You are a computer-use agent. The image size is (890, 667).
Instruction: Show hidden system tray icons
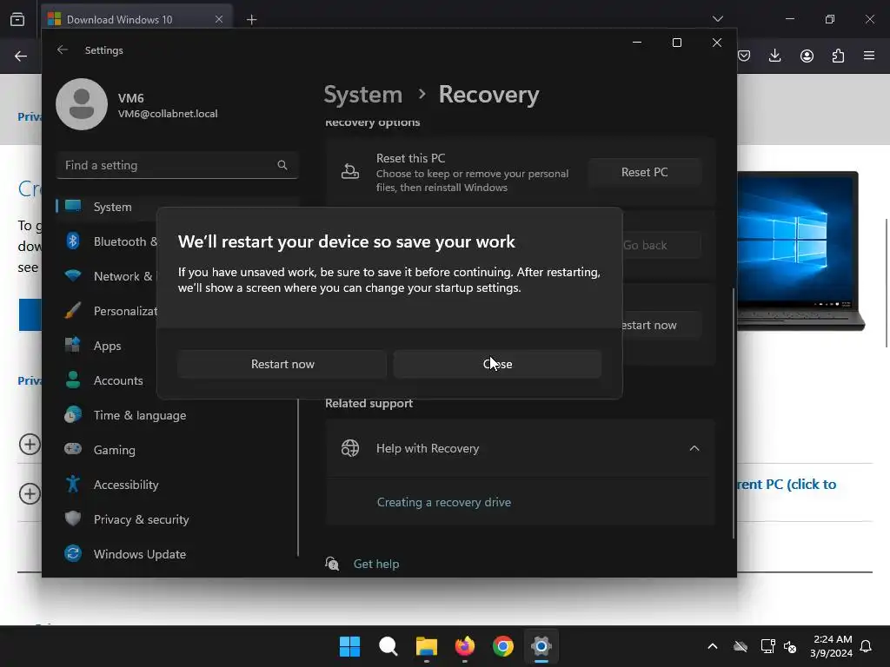(713, 646)
